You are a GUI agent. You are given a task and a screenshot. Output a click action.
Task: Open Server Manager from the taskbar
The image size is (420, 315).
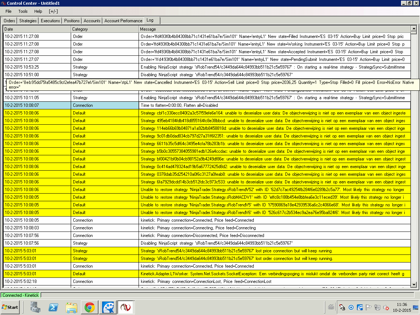pos(35,307)
